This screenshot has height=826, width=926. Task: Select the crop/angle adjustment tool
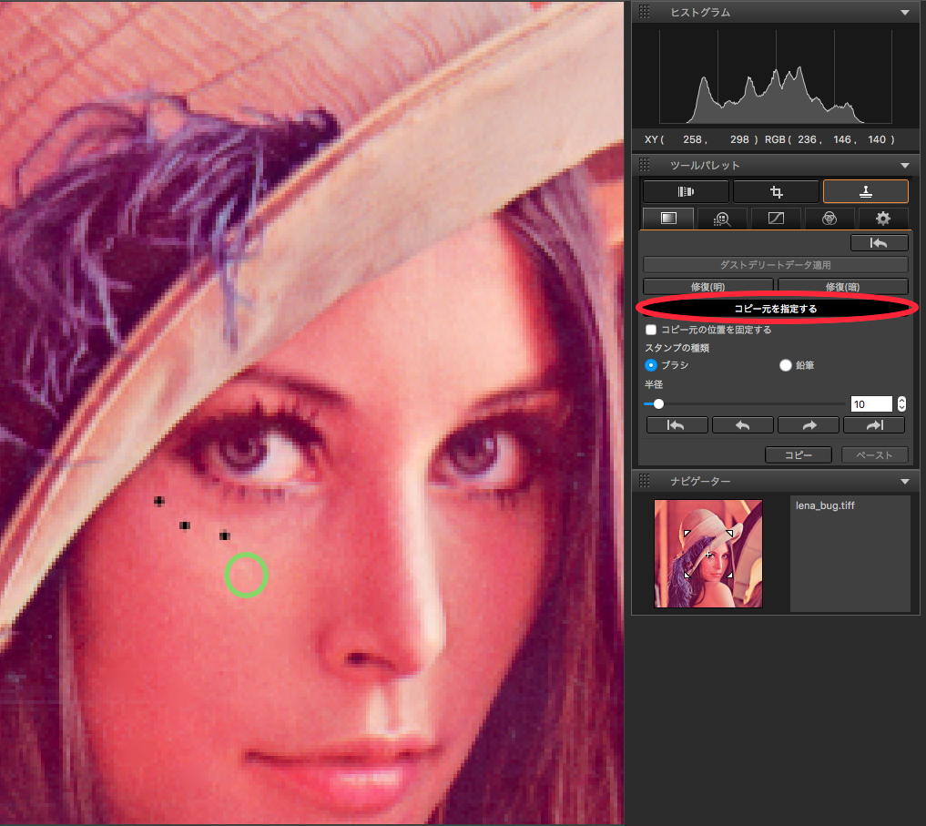tap(776, 191)
